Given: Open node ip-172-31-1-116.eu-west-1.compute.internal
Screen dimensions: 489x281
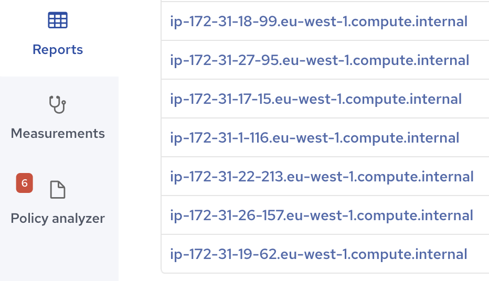Looking at the screenshot, I should 314,138.
